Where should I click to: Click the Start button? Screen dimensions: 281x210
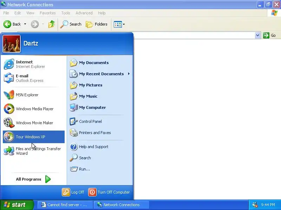click(17, 205)
